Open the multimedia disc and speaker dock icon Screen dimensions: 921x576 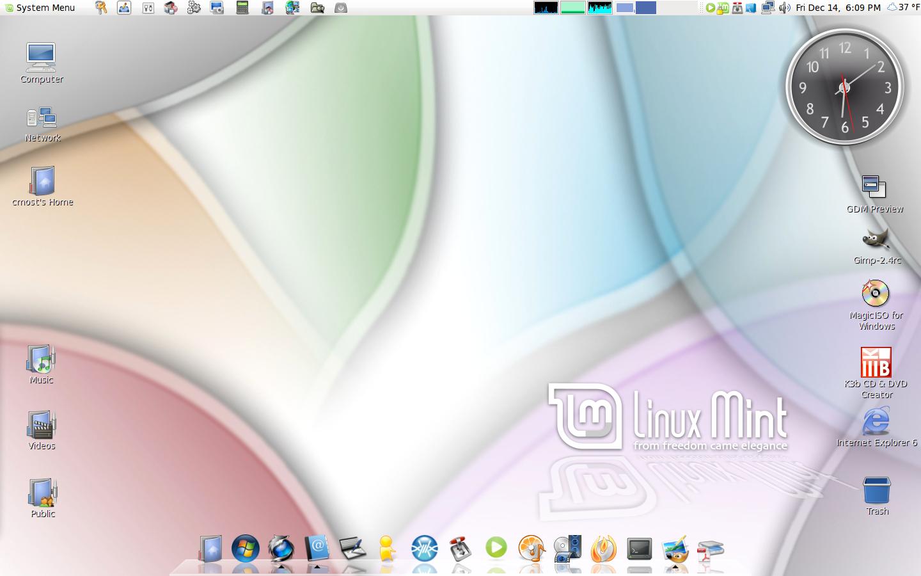point(567,548)
